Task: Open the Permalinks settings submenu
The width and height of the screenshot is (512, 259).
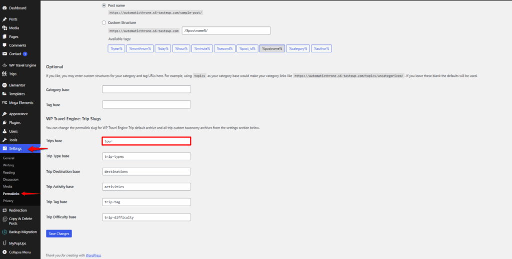Action: 11,193
